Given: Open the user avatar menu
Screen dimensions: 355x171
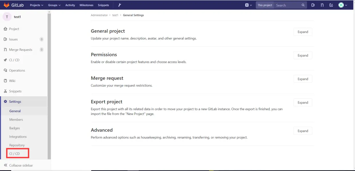Looking at the screenshot, I should click(343, 5).
